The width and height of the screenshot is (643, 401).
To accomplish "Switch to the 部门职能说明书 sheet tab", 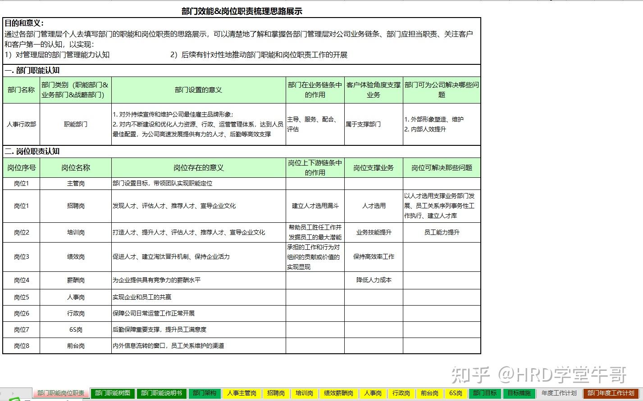I will point(161,393).
